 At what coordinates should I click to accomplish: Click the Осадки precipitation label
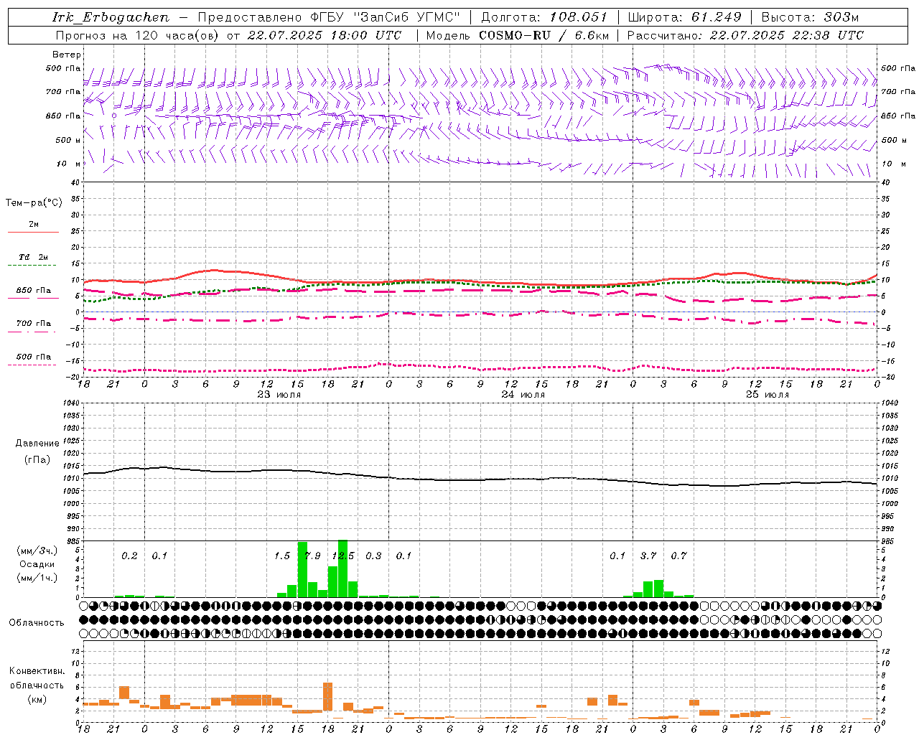(x=37, y=564)
